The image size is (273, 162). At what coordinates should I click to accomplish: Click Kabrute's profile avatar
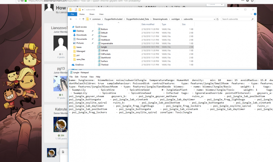click(60, 125)
